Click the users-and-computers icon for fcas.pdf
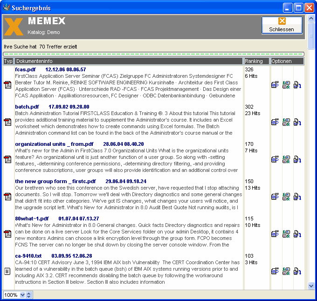The height and width of the screenshot is (301, 317). [x=286, y=85]
